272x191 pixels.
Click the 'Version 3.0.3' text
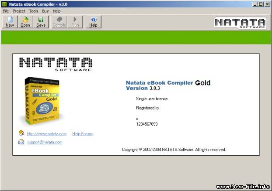click(x=143, y=88)
